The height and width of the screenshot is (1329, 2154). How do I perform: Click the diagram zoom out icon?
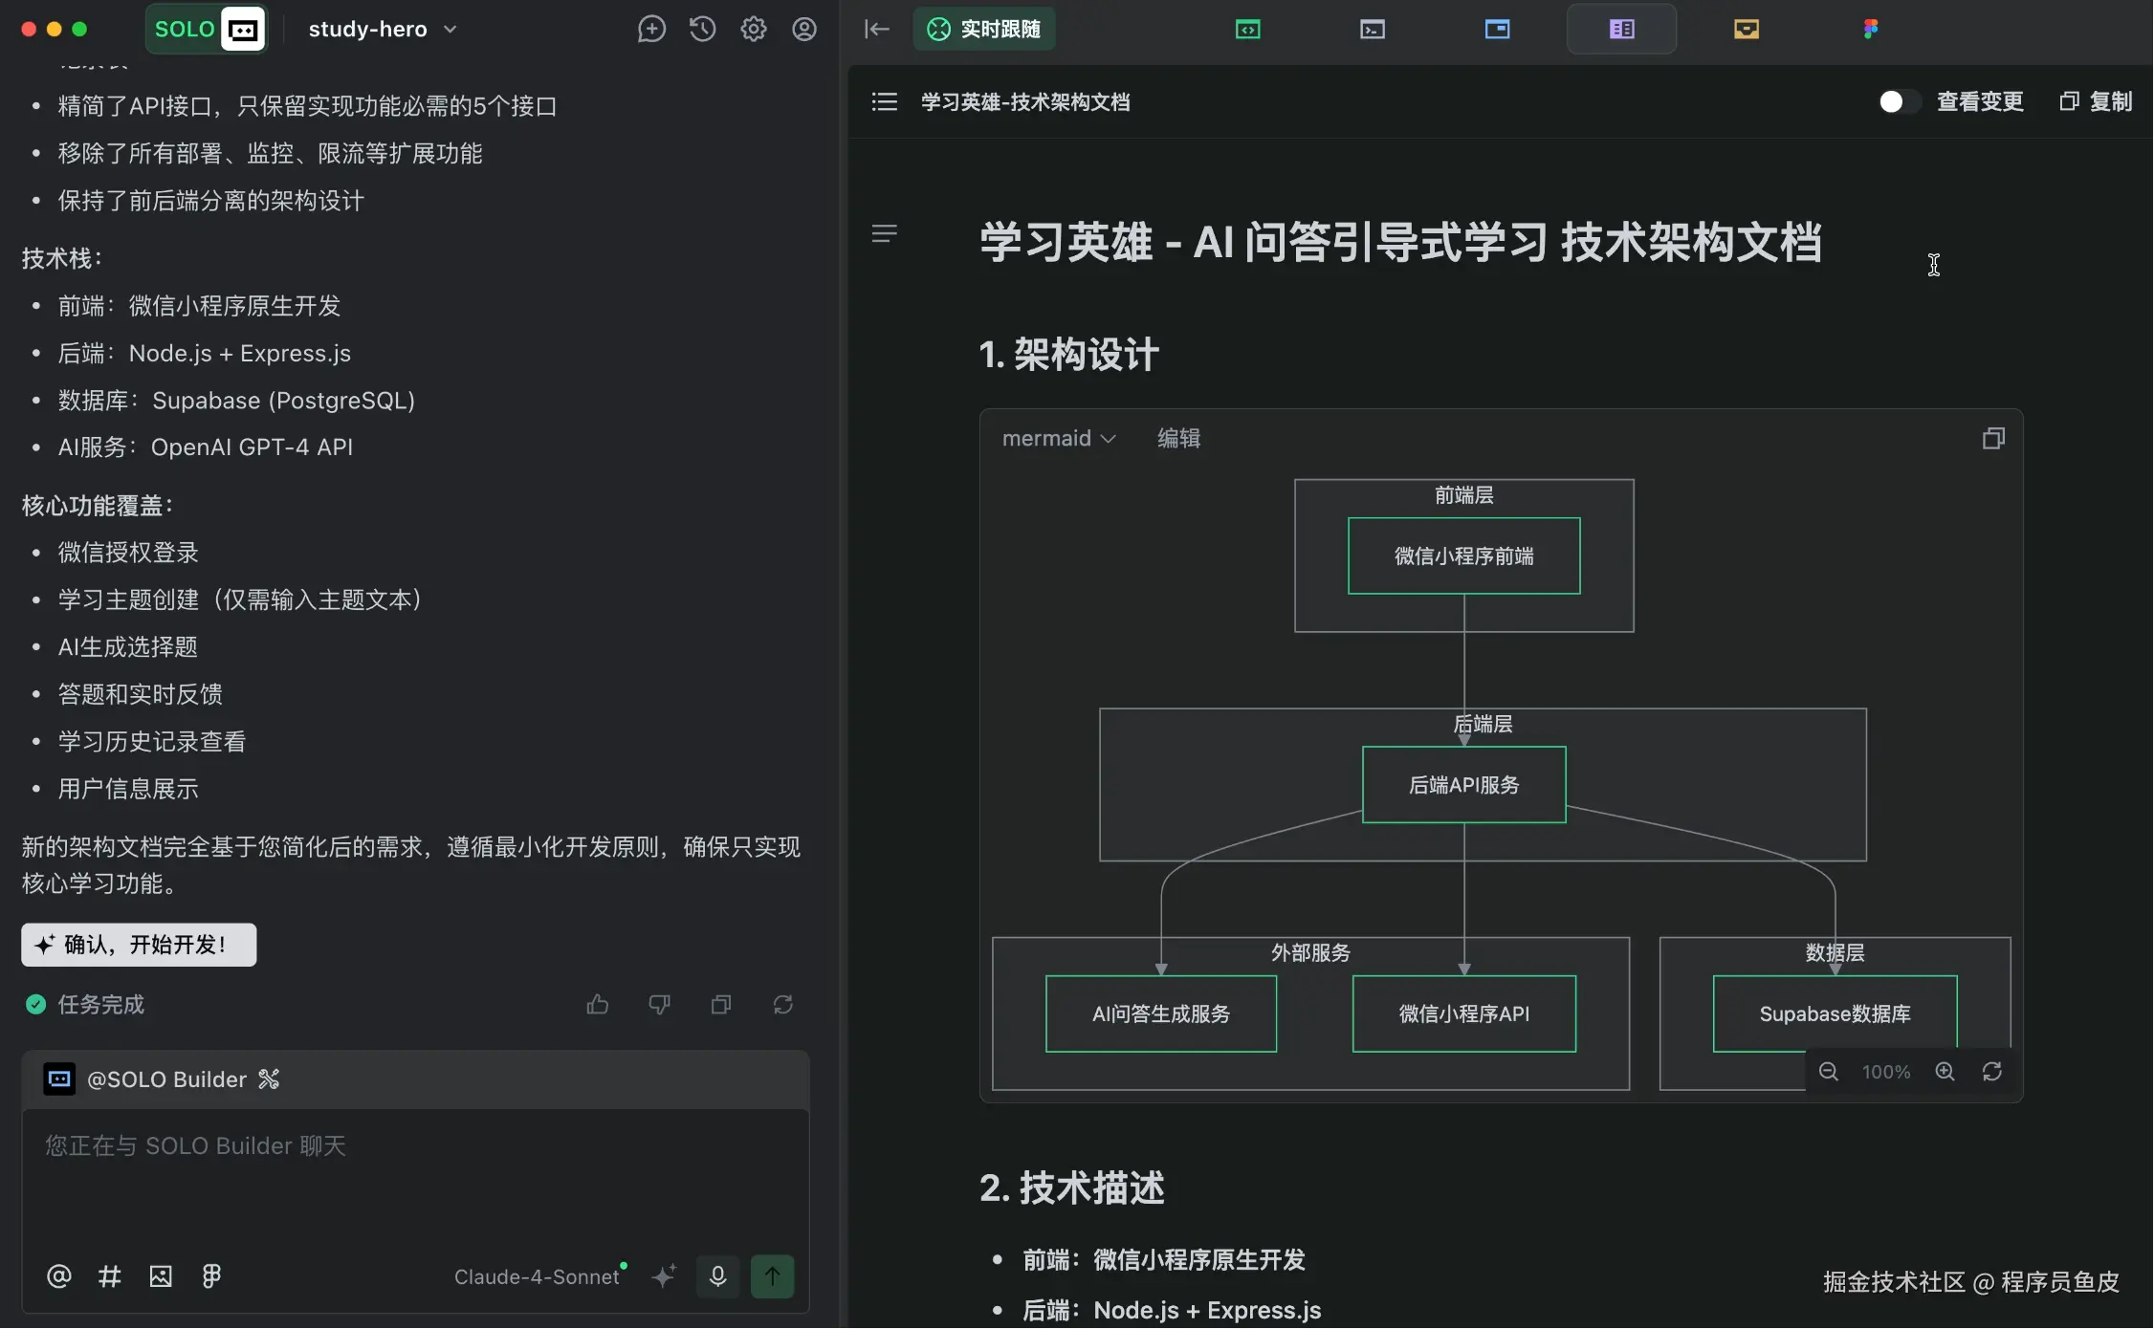(x=1829, y=1072)
